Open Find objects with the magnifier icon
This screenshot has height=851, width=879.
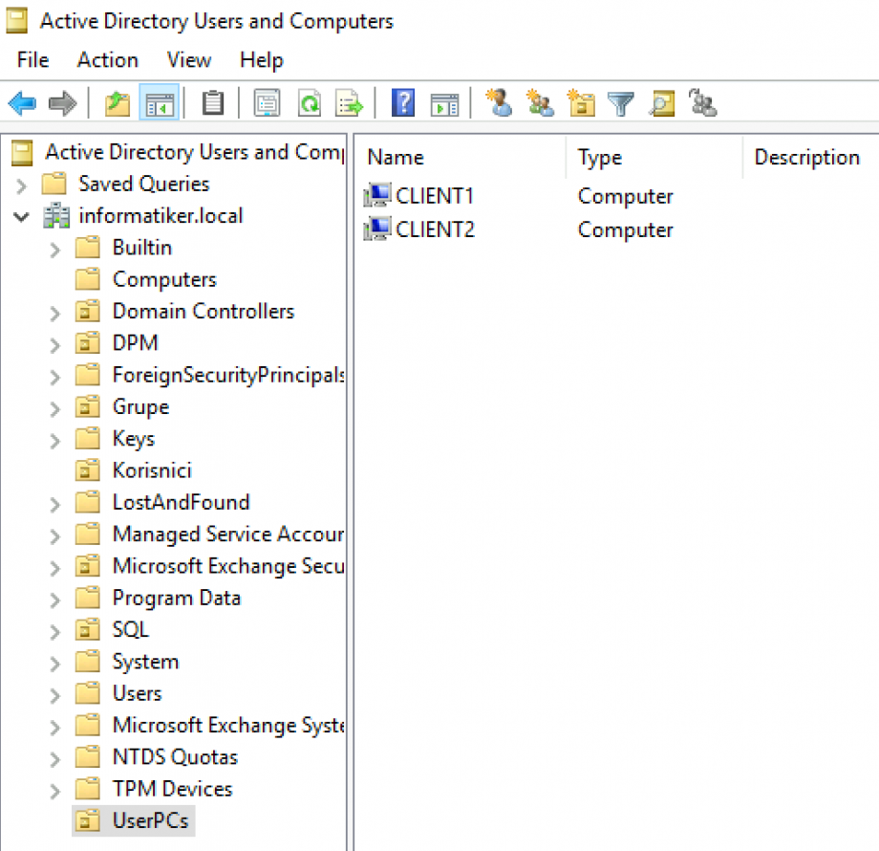point(661,103)
